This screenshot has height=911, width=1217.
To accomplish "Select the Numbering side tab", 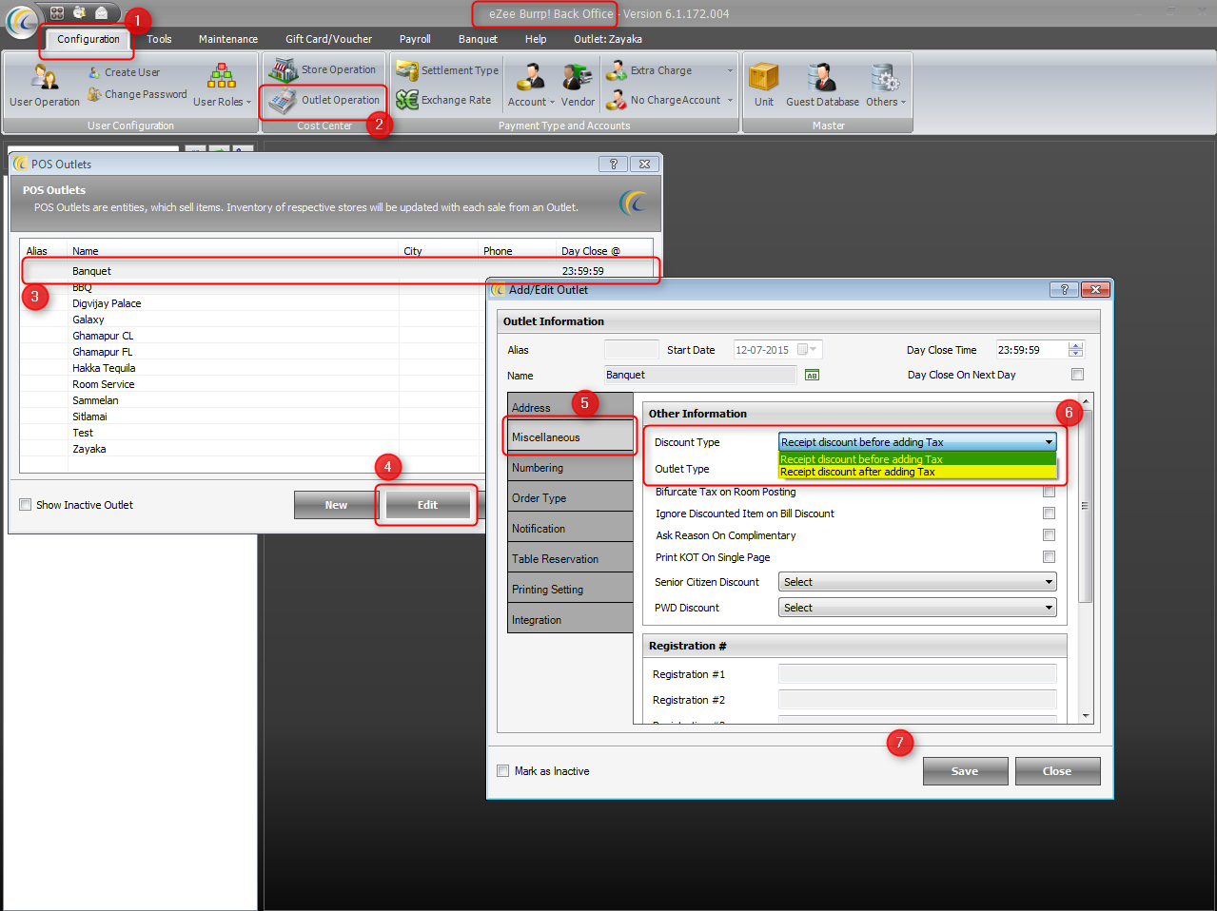I will [x=570, y=468].
